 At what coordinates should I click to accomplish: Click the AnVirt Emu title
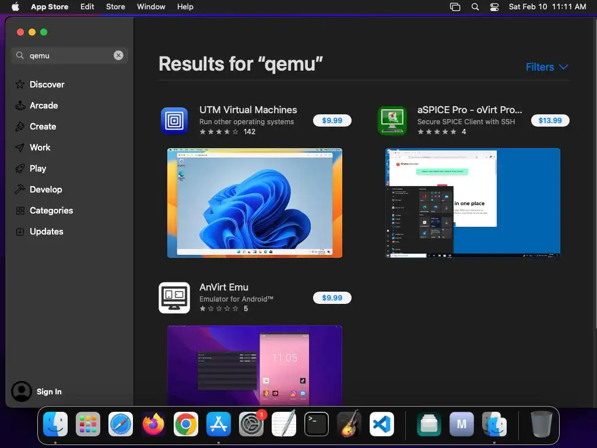click(224, 287)
